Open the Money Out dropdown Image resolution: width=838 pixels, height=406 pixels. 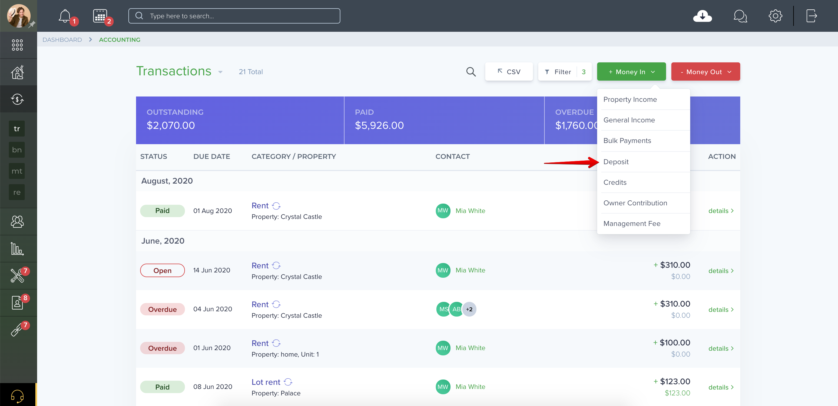coord(705,71)
